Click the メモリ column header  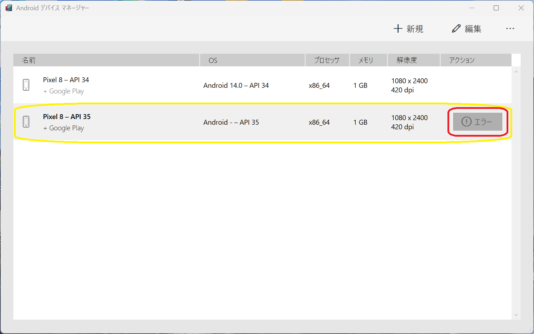pyautogui.click(x=368, y=60)
